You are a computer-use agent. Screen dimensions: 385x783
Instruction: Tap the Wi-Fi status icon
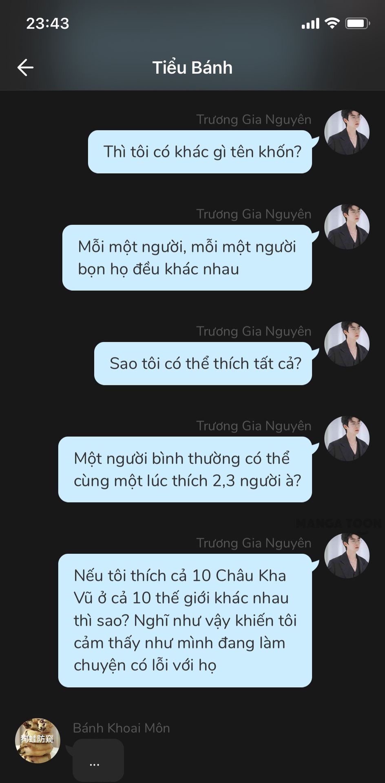click(x=332, y=23)
